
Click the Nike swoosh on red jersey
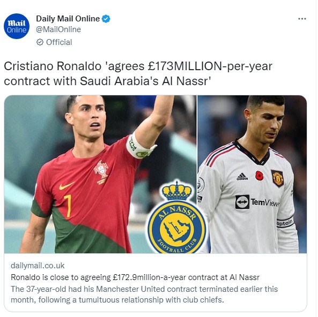click(66, 186)
